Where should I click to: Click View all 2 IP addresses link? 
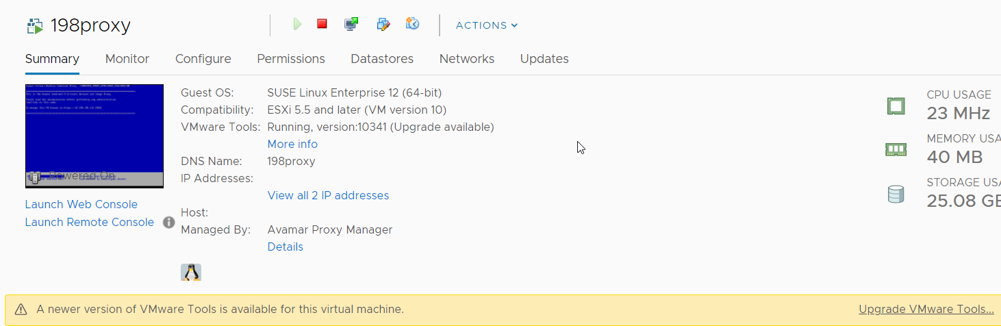(x=328, y=195)
